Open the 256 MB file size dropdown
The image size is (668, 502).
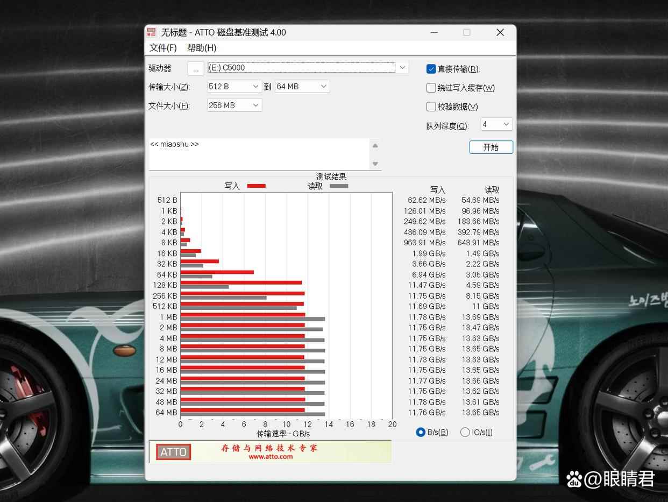pos(255,105)
